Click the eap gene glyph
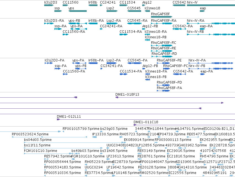Image resolution: width=235 pixels, height=177 pixels. (x=202, y=11)
